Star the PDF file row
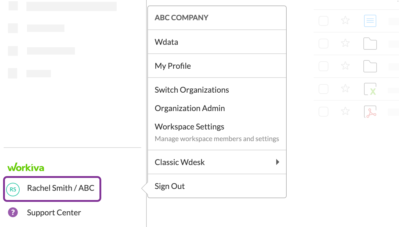Viewport: 399px width, 227px height. pos(346,112)
